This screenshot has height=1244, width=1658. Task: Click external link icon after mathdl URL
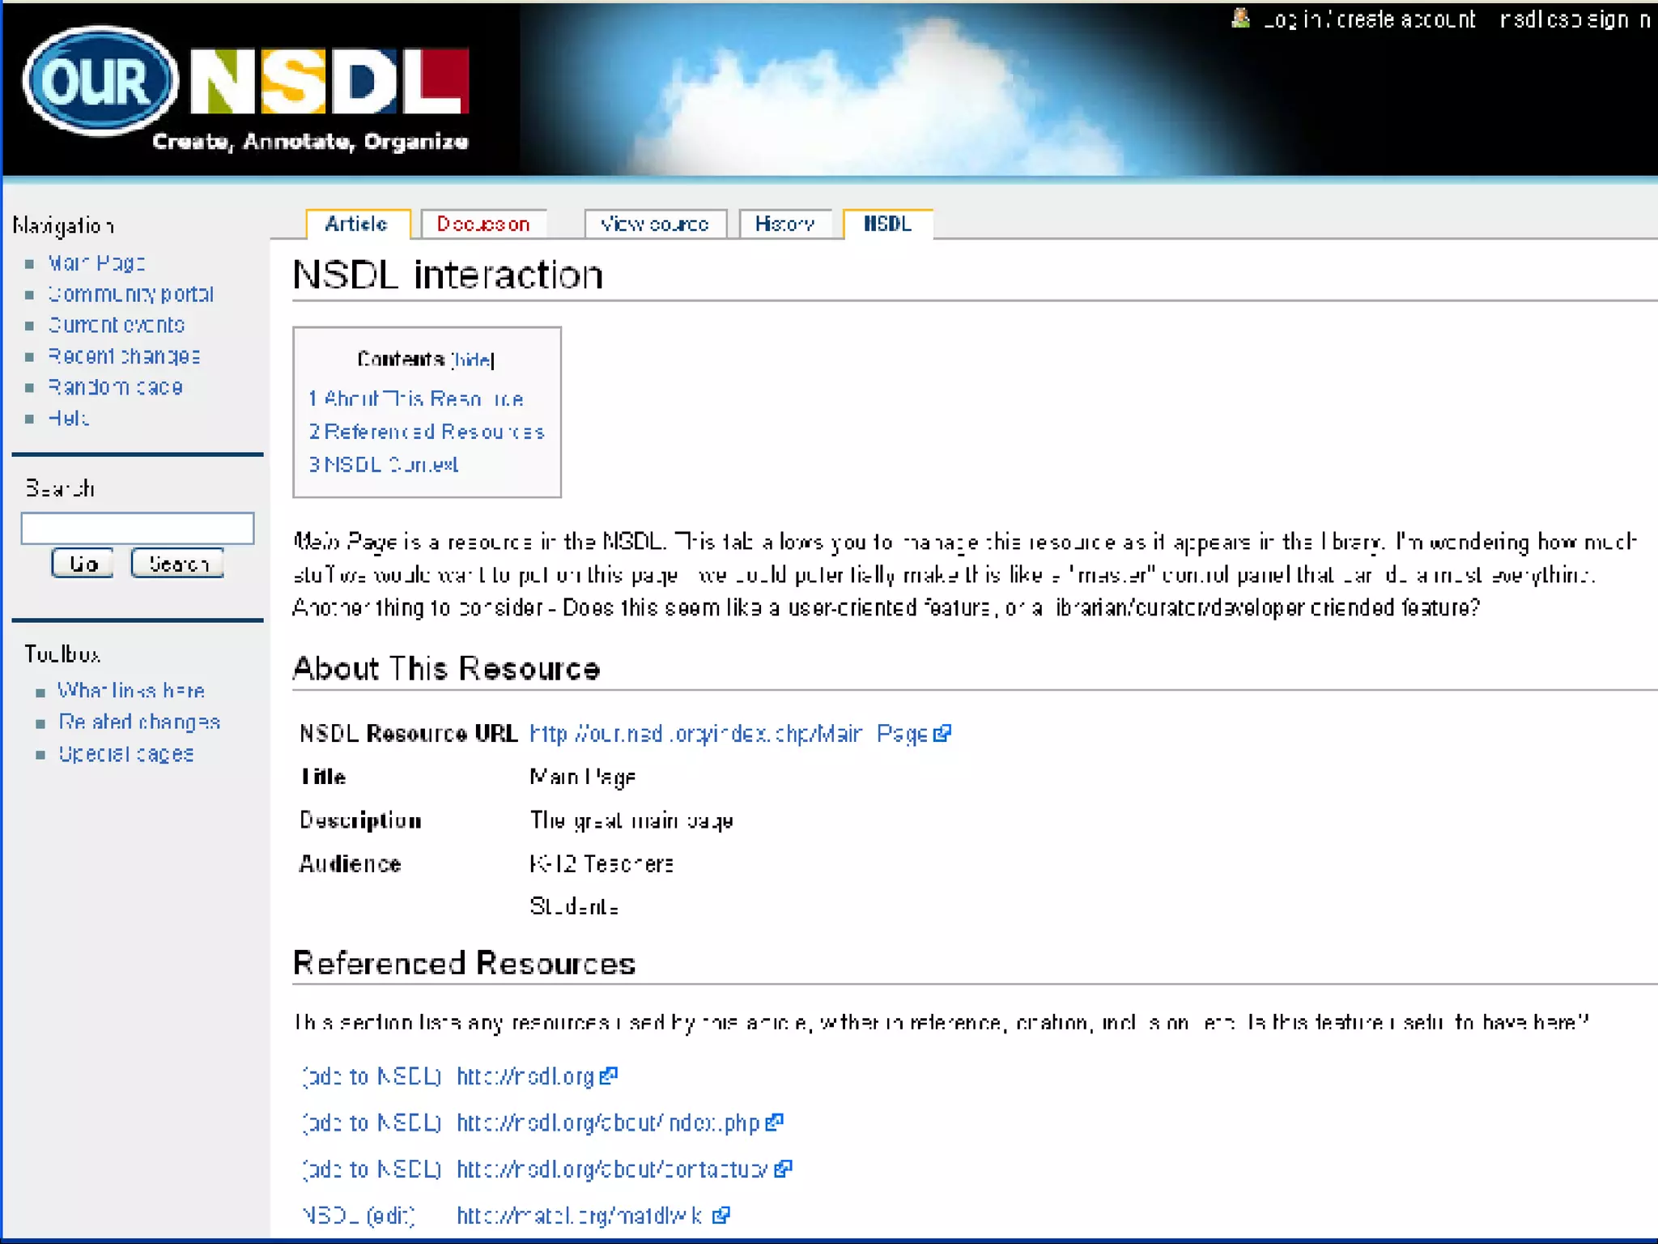tap(721, 1215)
